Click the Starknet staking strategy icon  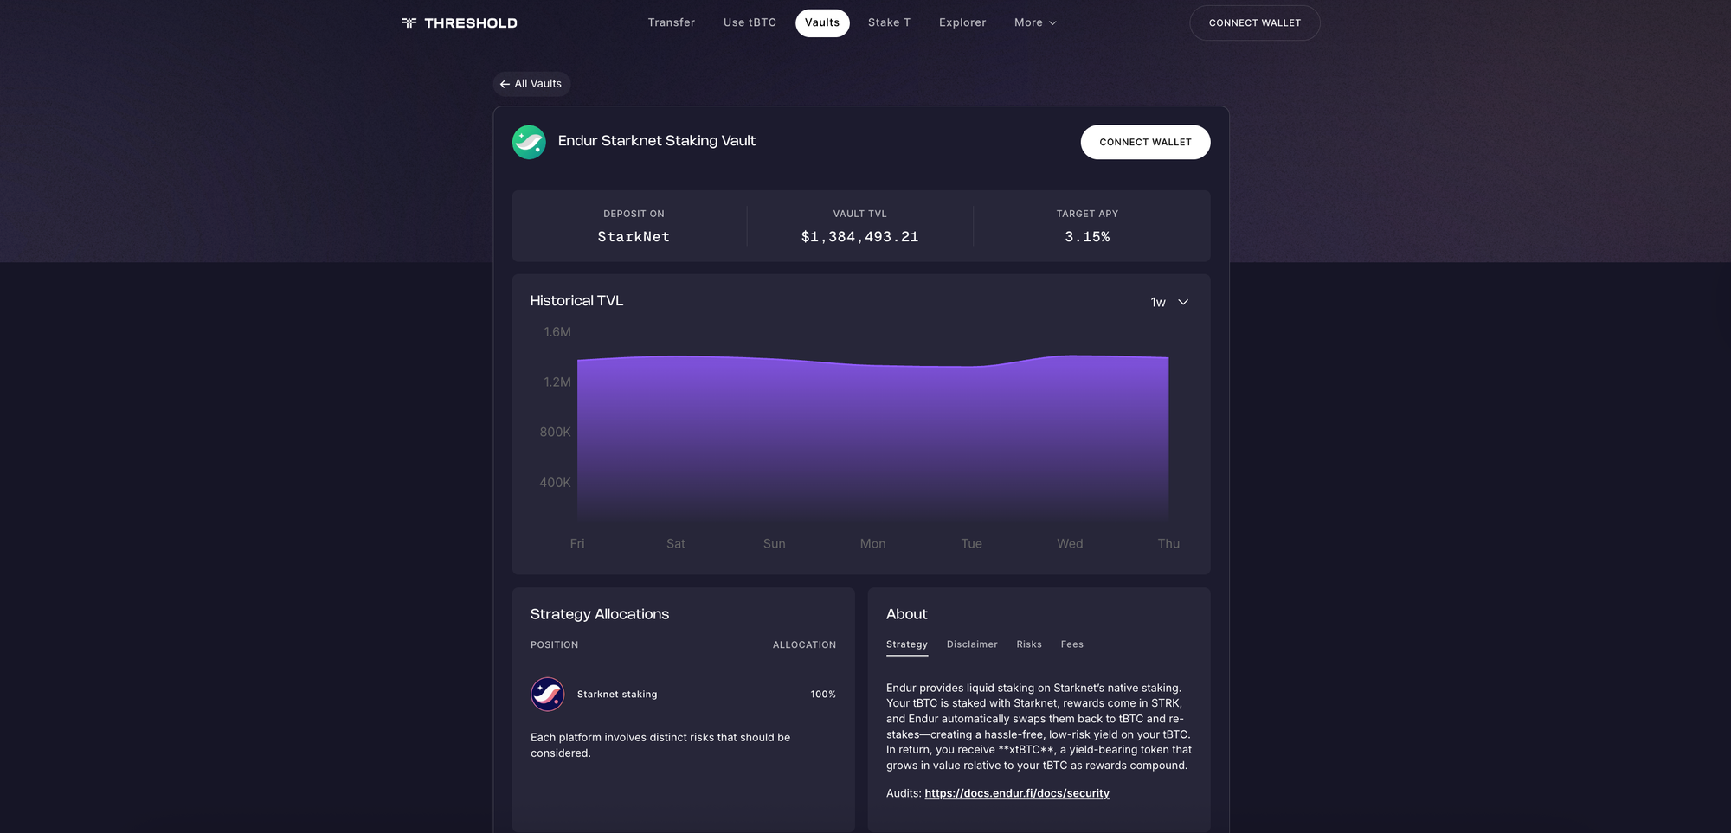pos(547,694)
